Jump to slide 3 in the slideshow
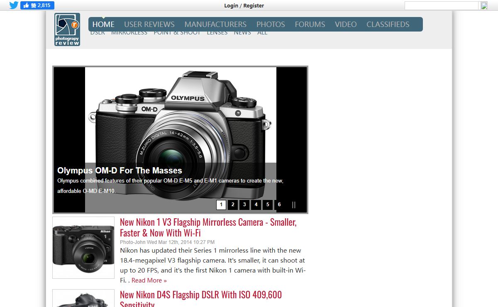The width and height of the screenshot is (498, 307). click(x=244, y=205)
